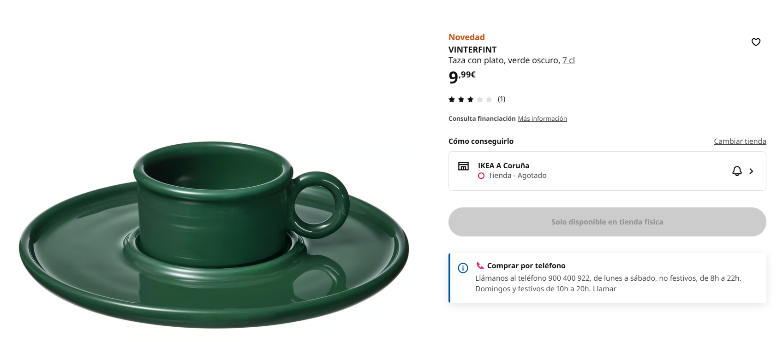Click the 9,99€ price
Viewport: 783px width, 342px height.
[462, 77]
